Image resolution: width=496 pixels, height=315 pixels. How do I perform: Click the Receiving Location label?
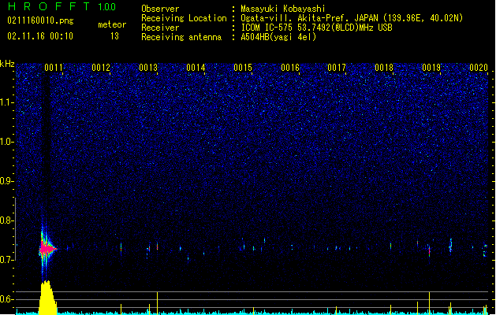pyautogui.click(x=184, y=18)
